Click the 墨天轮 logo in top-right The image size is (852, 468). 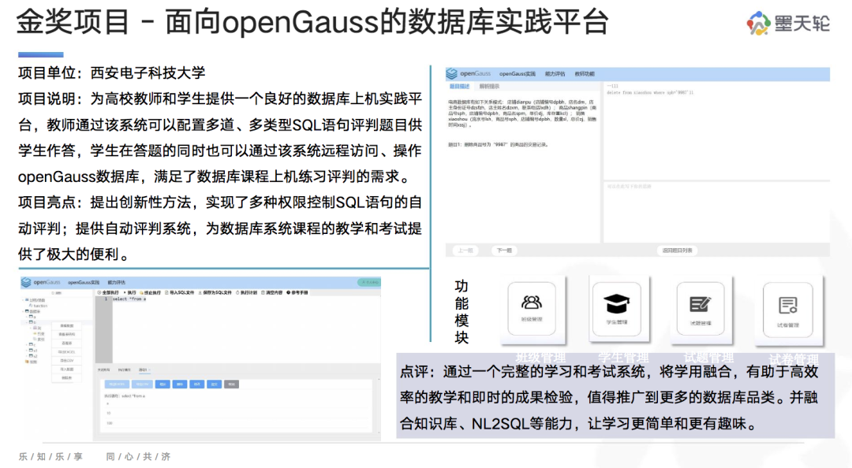[788, 24]
